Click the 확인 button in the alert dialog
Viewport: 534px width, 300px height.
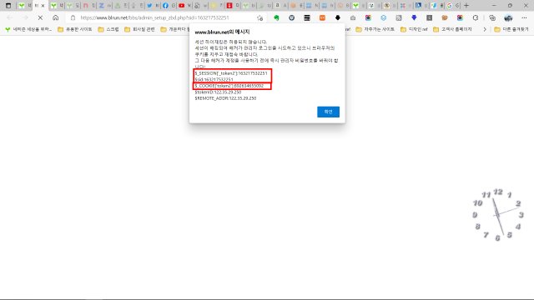[x=328, y=112]
